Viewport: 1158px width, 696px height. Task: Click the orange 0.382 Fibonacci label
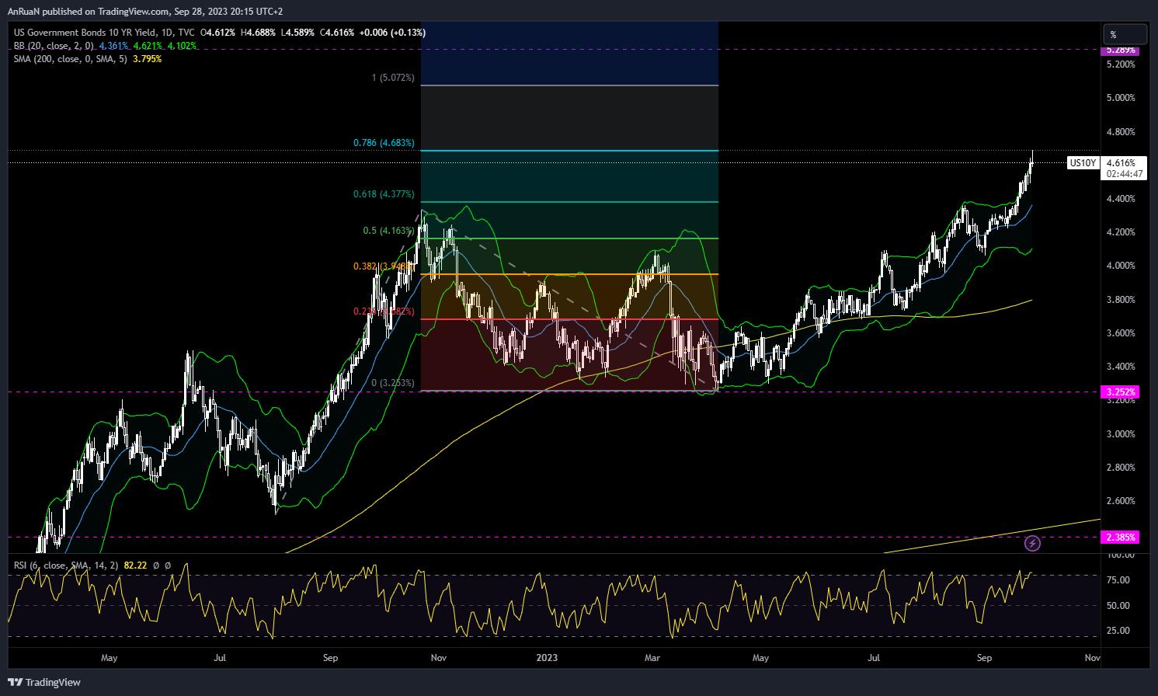pyautogui.click(x=384, y=266)
